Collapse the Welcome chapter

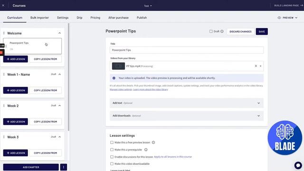pos(59,33)
